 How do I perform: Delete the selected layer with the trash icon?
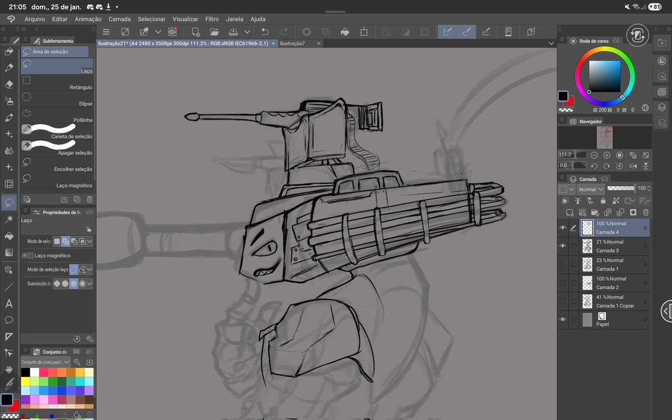pyautogui.click(x=646, y=212)
